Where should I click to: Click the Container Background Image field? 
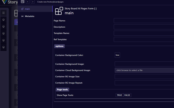click(x=144, y=64)
